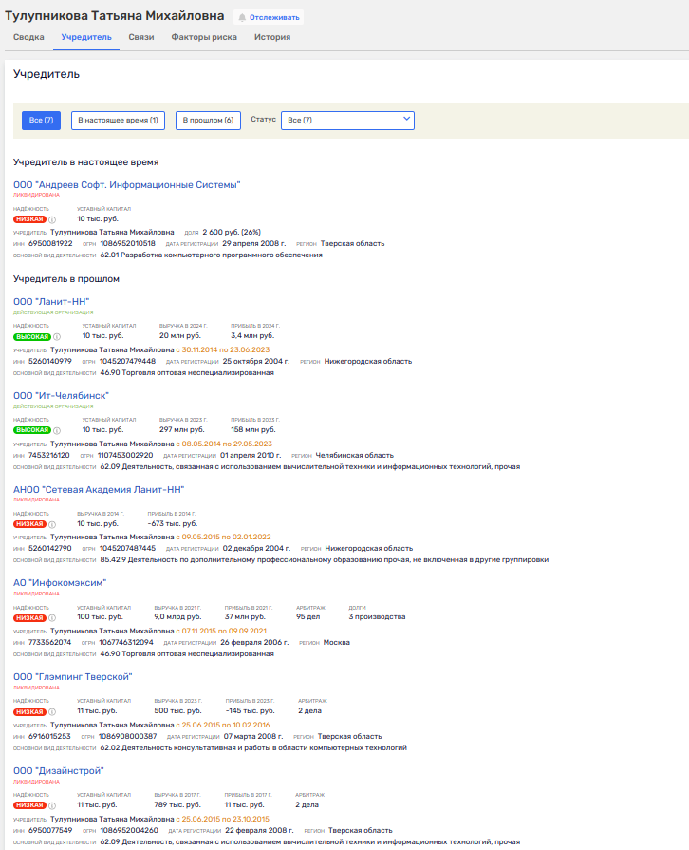This screenshot has width=689, height=850.
Task: Open ООО "Андреев Софт. Информационные Системы" link
Action: pyautogui.click(x=127, y=185)
